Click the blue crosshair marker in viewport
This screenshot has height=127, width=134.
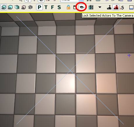pyautogui.click(x=129, y=55)
